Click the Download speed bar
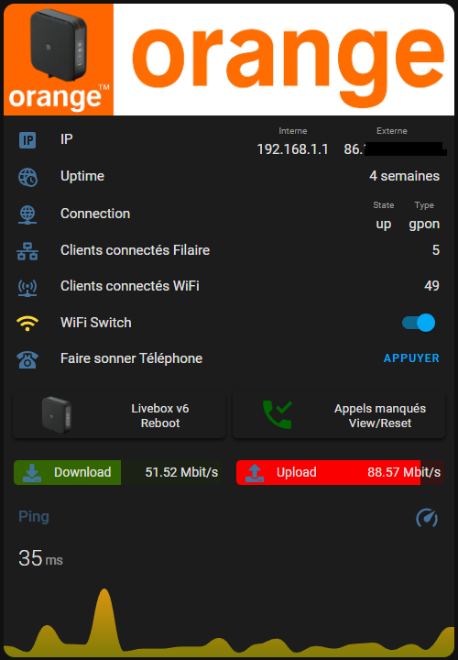 [x=118, y=472]
